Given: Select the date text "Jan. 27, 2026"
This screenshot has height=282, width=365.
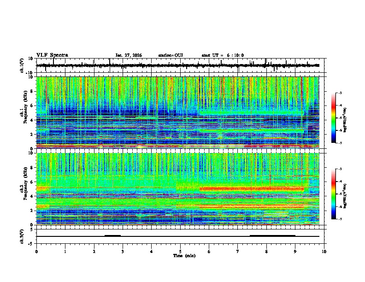Looking at the screenshot, I should pyautogui.click(x=129, y=55).
